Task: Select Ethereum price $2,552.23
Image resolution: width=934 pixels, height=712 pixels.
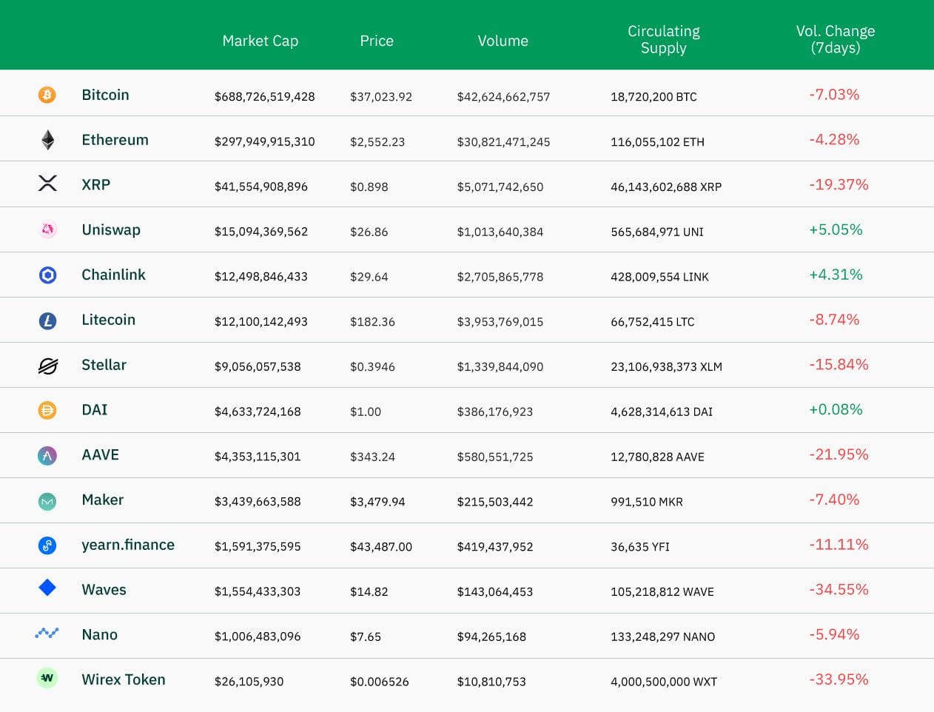Action: (377, 142)
